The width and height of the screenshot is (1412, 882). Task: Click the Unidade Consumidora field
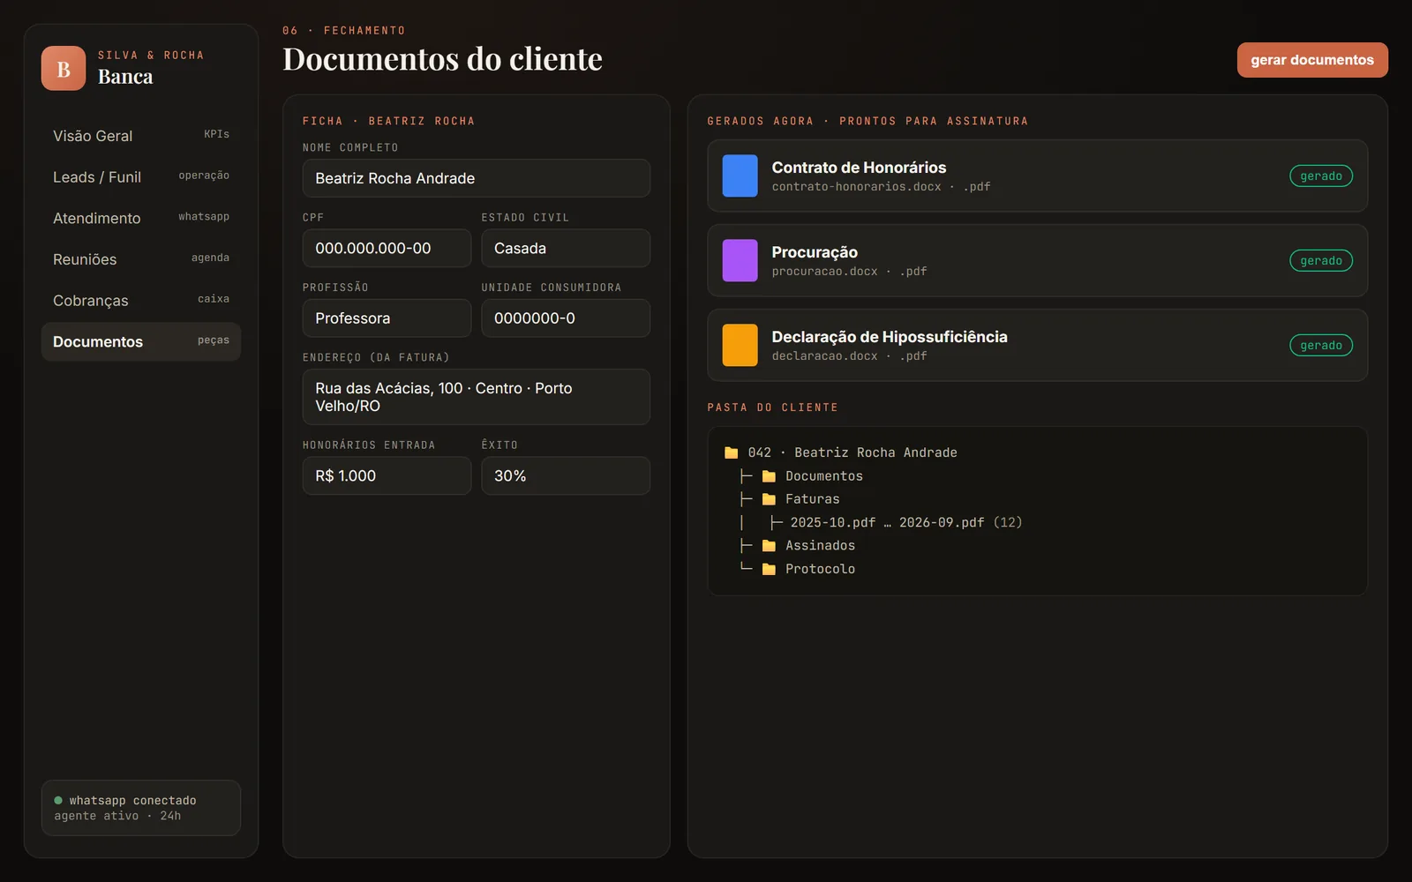click(566, 318)
